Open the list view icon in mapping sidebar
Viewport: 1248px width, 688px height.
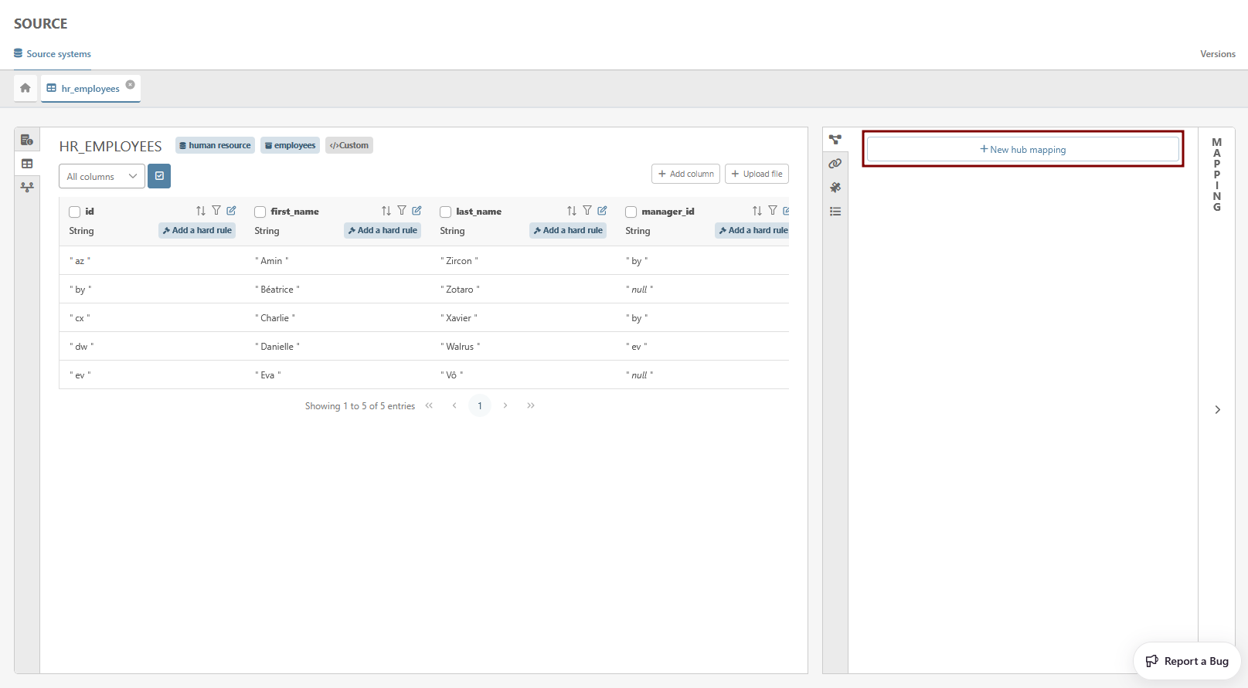835,212
